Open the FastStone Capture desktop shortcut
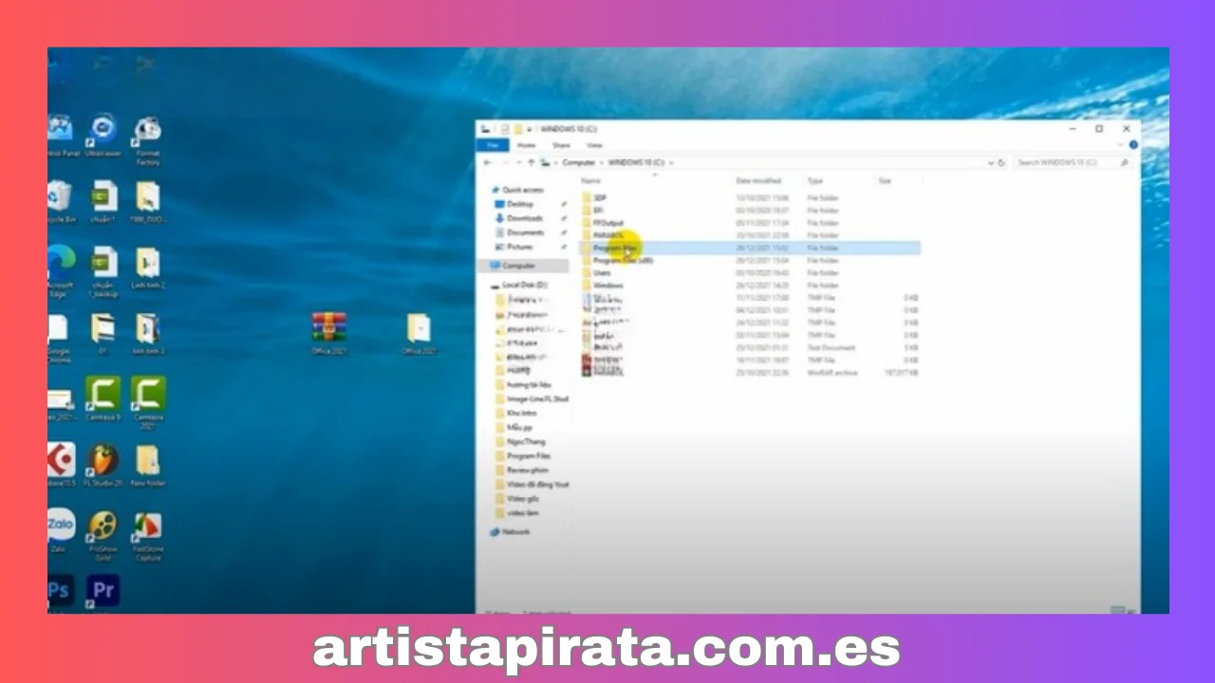 click(147, 535)
